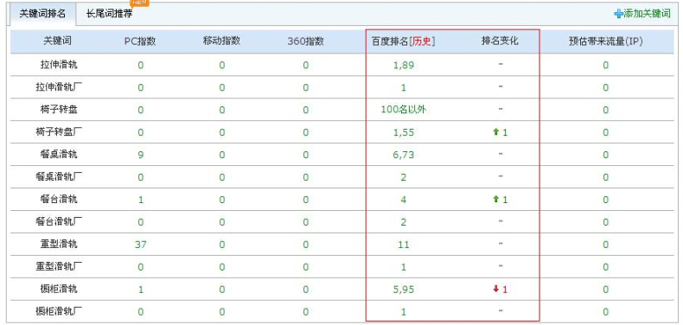Click green up arrow in 椅子转盘厂 row

tap(495, 132)
